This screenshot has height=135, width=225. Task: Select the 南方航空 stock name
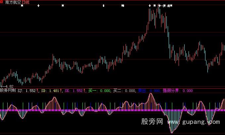pos(13,2)
